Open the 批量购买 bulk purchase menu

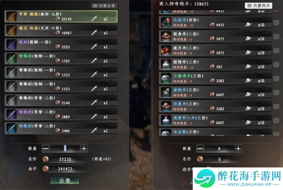click(259, 5)
